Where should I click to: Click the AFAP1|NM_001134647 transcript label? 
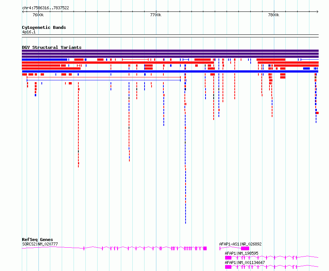tap(245, 262)
